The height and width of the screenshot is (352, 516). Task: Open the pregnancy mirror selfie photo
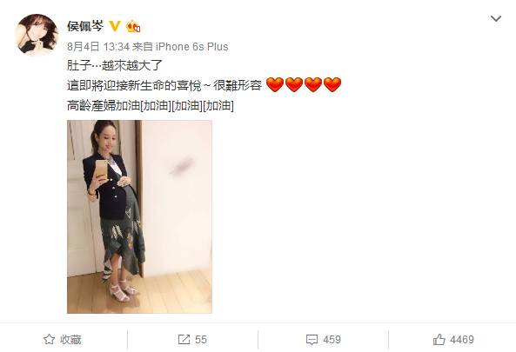pyautogui.click(x=139, y=216)
